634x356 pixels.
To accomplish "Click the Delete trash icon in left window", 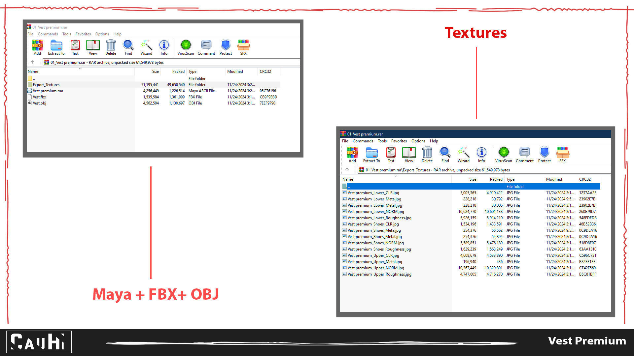I will (111, 47).
